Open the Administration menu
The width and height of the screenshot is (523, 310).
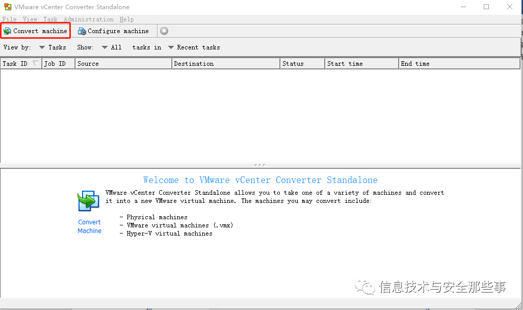88,19
